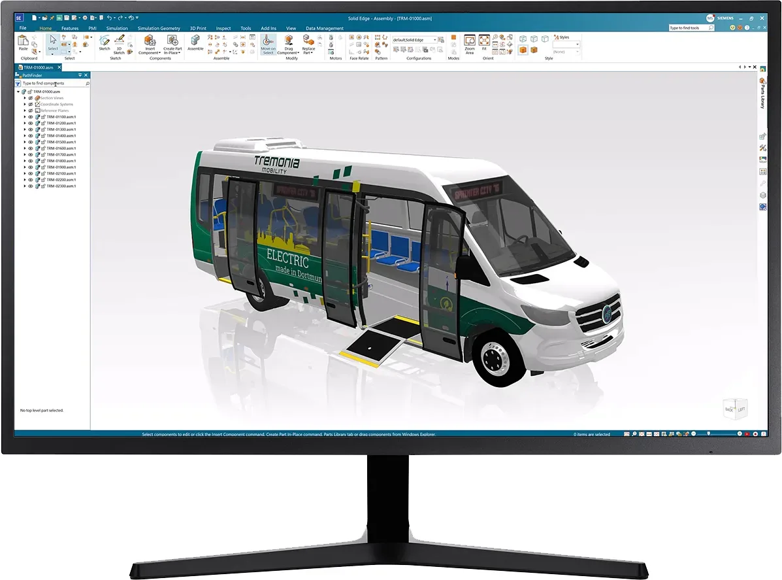Image resolution: width=782 pixels, height=580 pixels.
Task: Open the File menu
Action: (23, 28)
